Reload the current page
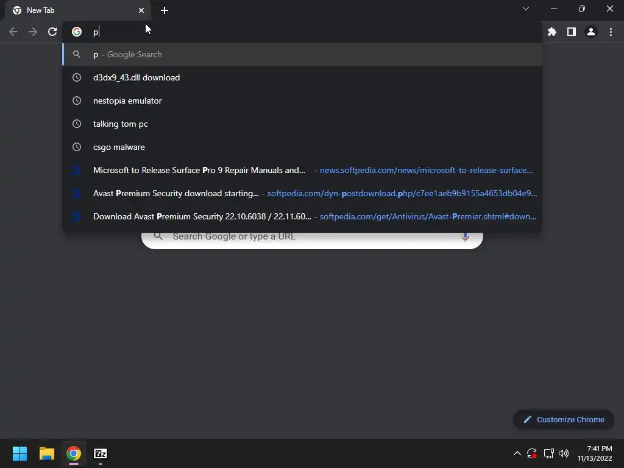The height and width of the screenshot is (468, 624). (52, 32)
